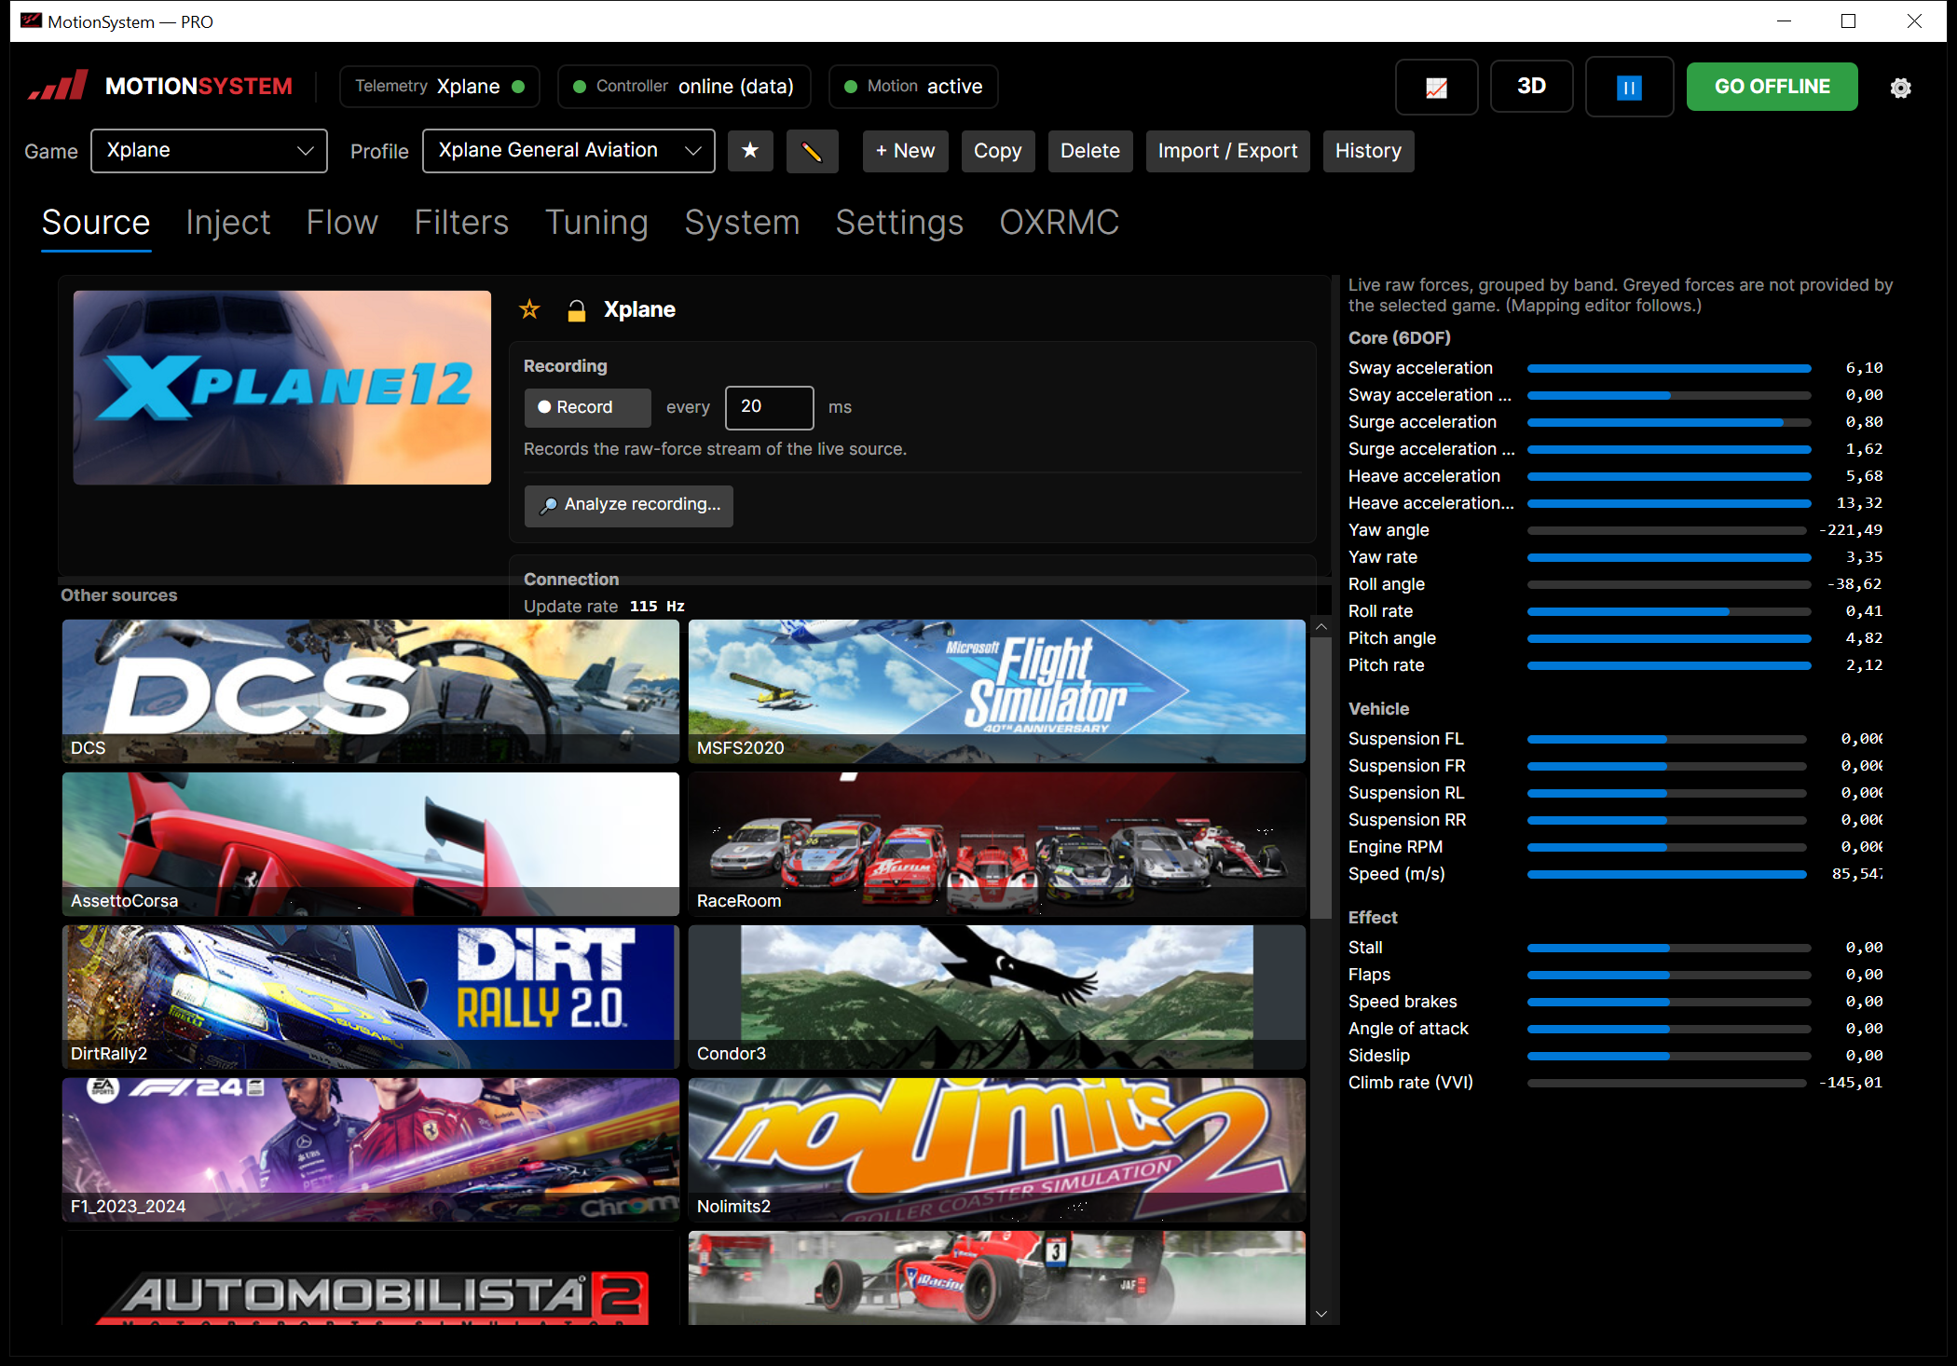This screenshot has width=1957, height=1366.
Task: Switch to the Source tab
Action: tap(96, 223)
